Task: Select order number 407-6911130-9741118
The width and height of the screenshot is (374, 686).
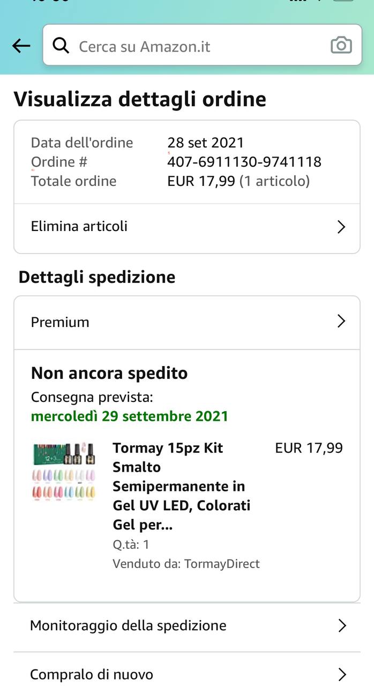Action: click(x=244, y=162)
